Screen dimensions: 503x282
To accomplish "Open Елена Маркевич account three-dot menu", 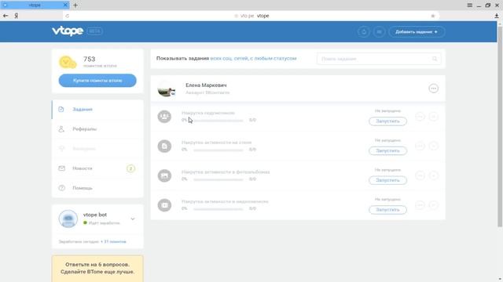I will click(x=433, y=89).
